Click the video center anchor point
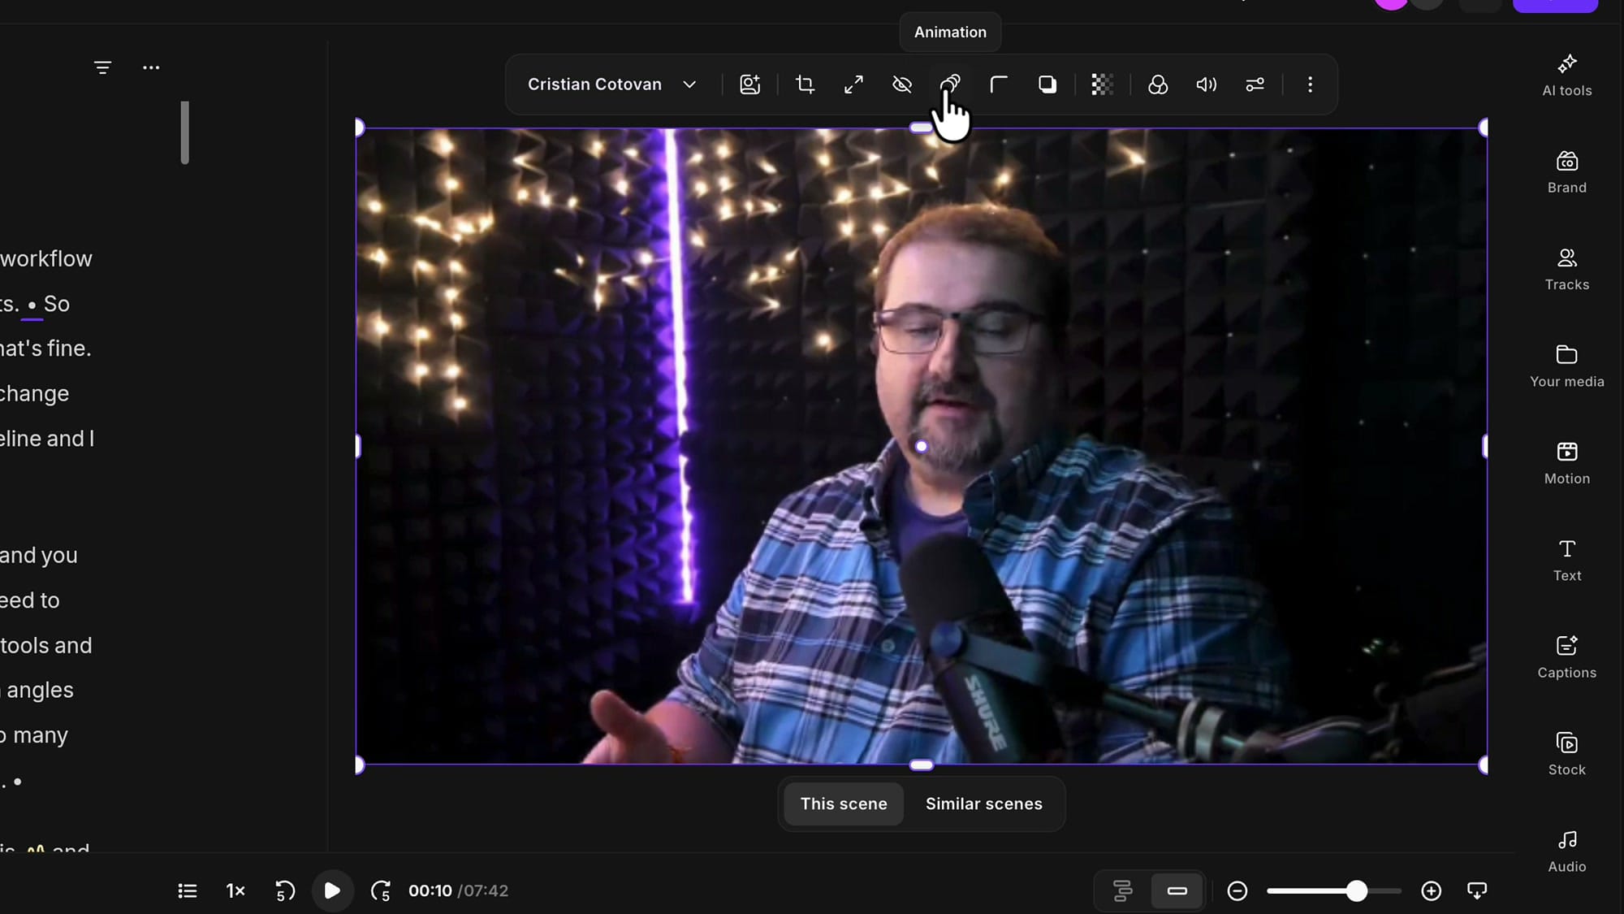This screenshot has height=914, width=1624. (921, 446)
